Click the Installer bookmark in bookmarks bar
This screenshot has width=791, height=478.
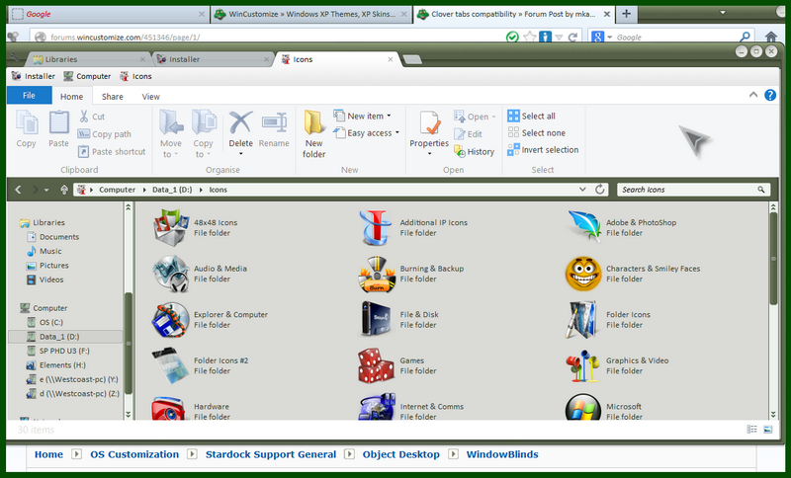pyautogui.click(x=34, y=76)
